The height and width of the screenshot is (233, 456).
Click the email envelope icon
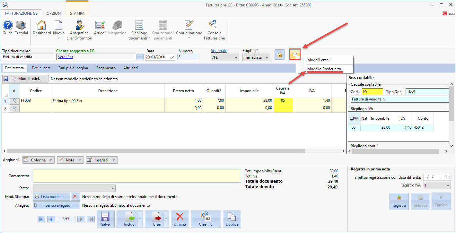295,55
